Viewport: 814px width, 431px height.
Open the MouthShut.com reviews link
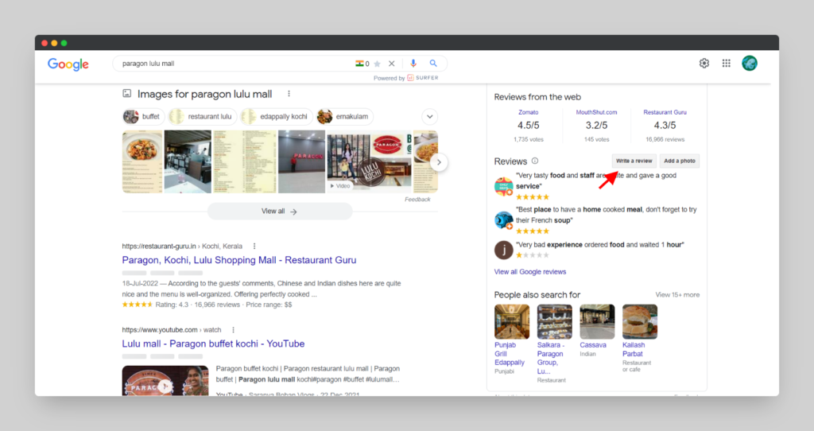coord(596,112)
